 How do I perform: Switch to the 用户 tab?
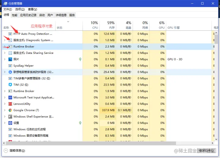coord(50,15)
